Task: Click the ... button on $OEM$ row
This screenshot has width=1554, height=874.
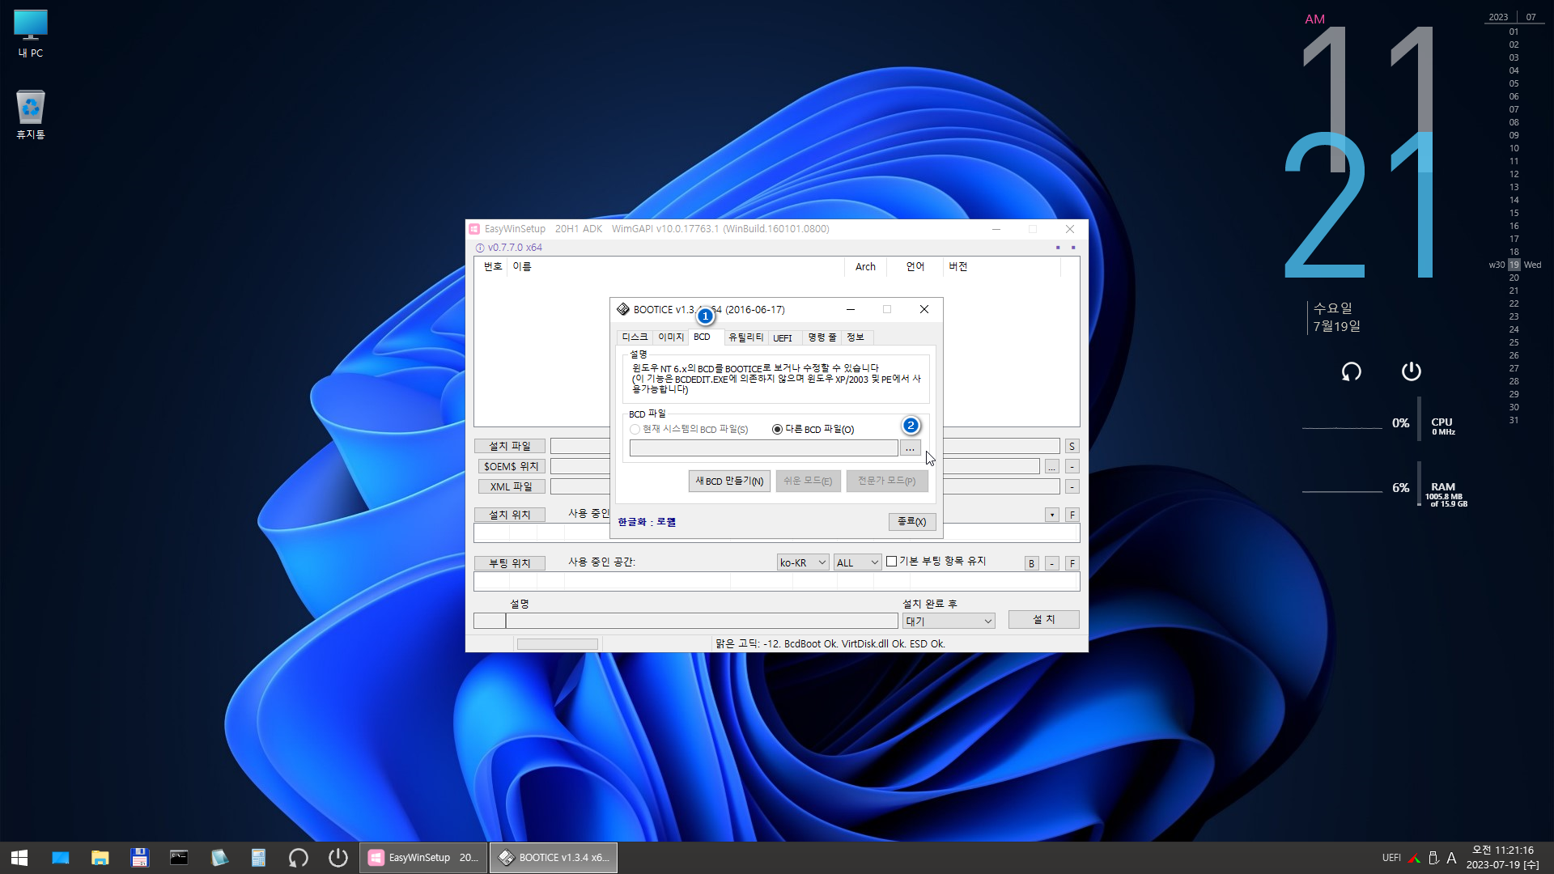Action: (x=1051, y=466)
